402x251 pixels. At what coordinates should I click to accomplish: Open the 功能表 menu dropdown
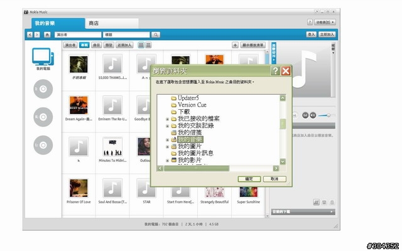(325, 23)
